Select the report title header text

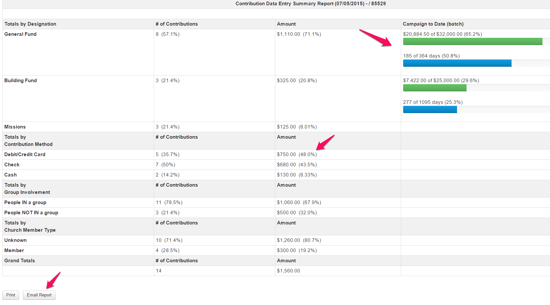pyautogui.click(x=310, y=4)
